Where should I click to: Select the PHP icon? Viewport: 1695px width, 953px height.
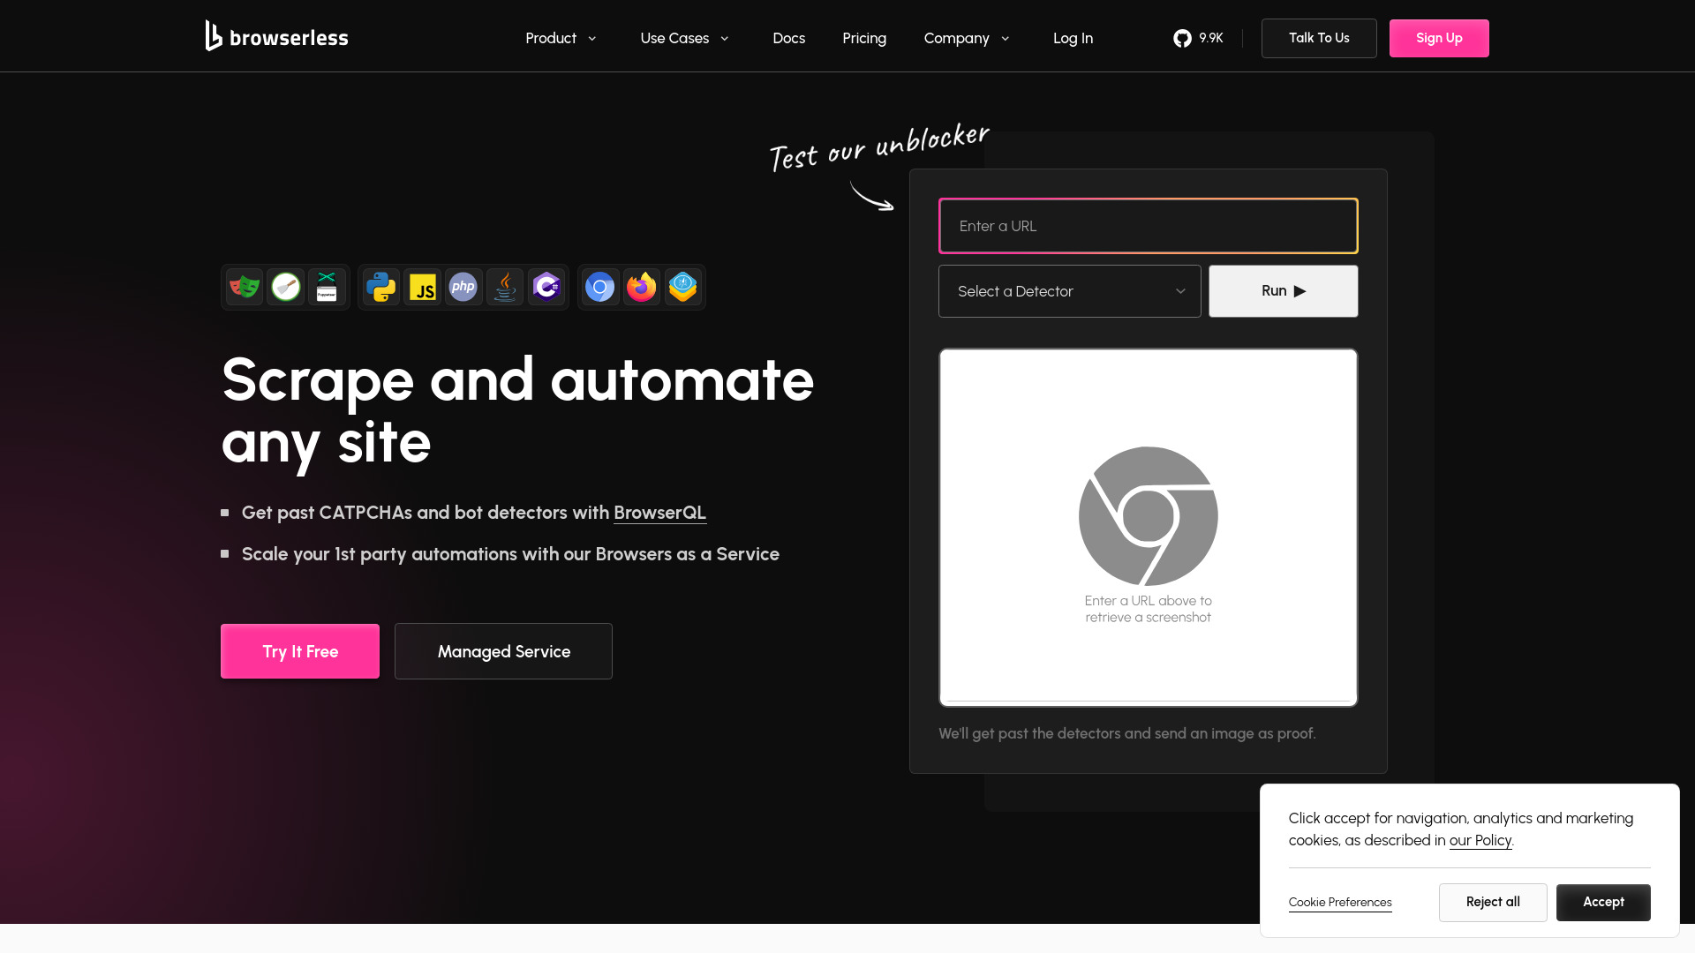(463, 287)
